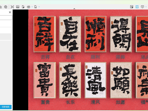Click the camera toolbar icon

28,7
